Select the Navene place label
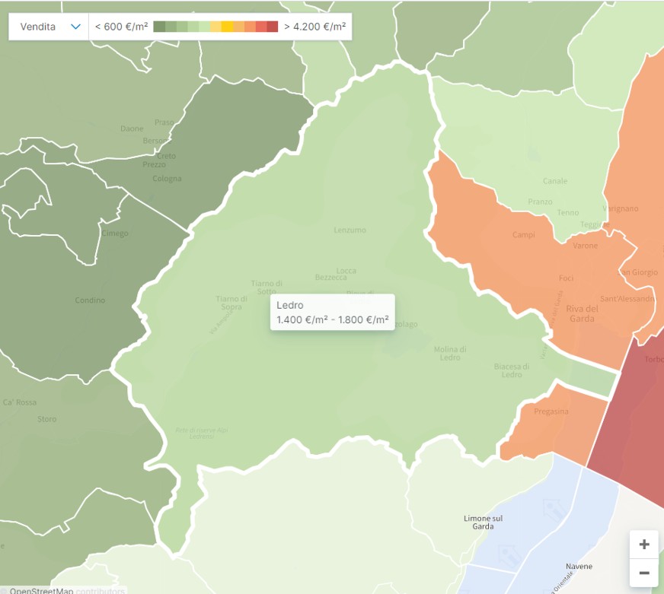This screenshot has height=594, width=664. point(579,567)
